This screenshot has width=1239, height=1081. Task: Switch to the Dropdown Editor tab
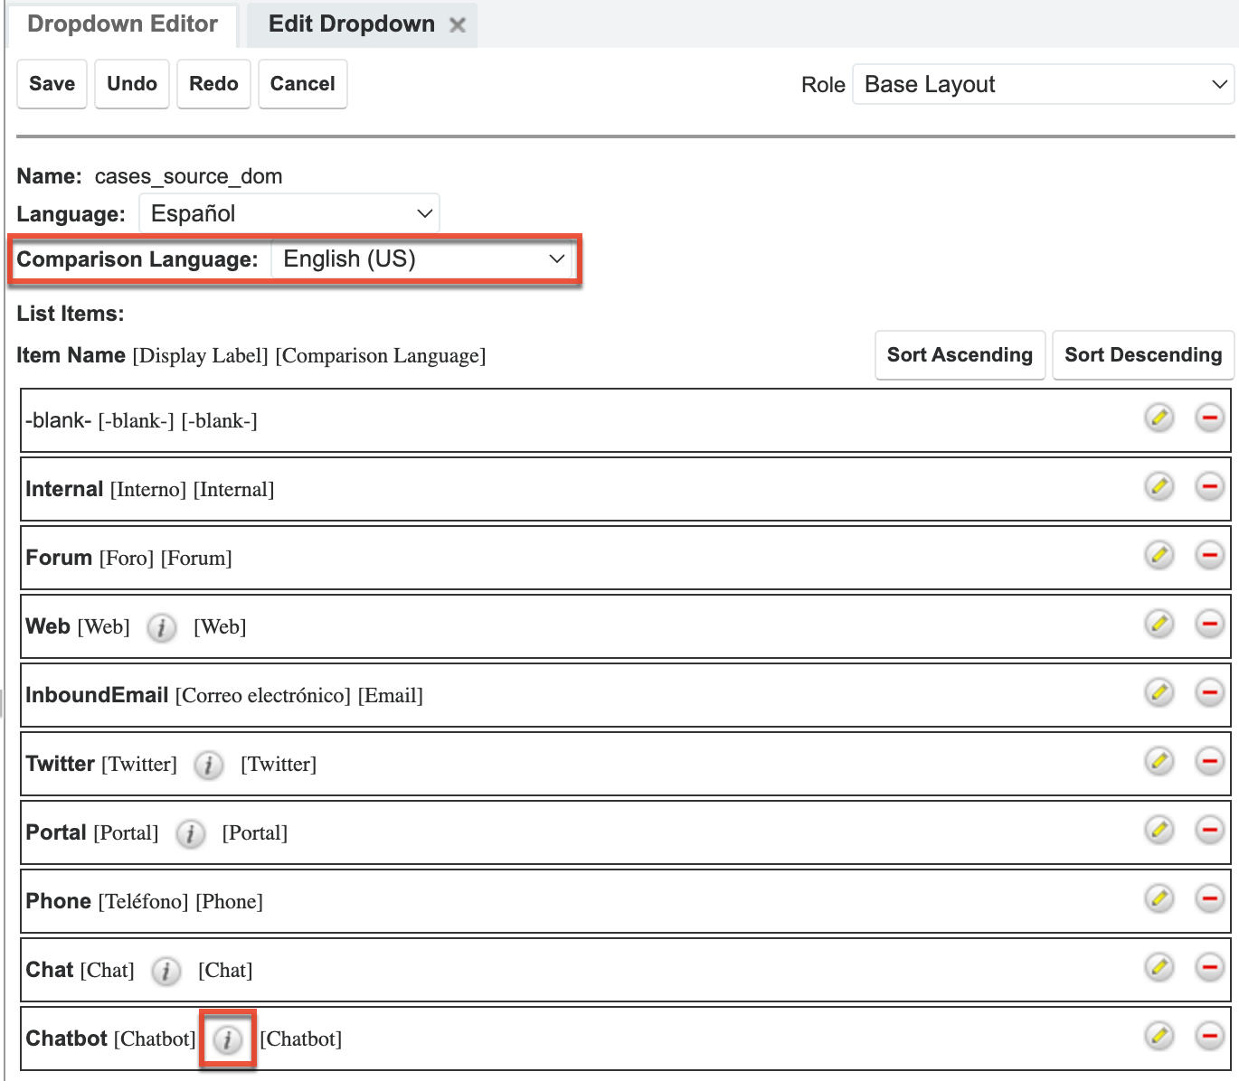(122, 24)
